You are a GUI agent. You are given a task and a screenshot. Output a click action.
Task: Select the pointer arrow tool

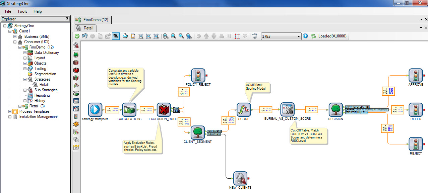[116, 36]
